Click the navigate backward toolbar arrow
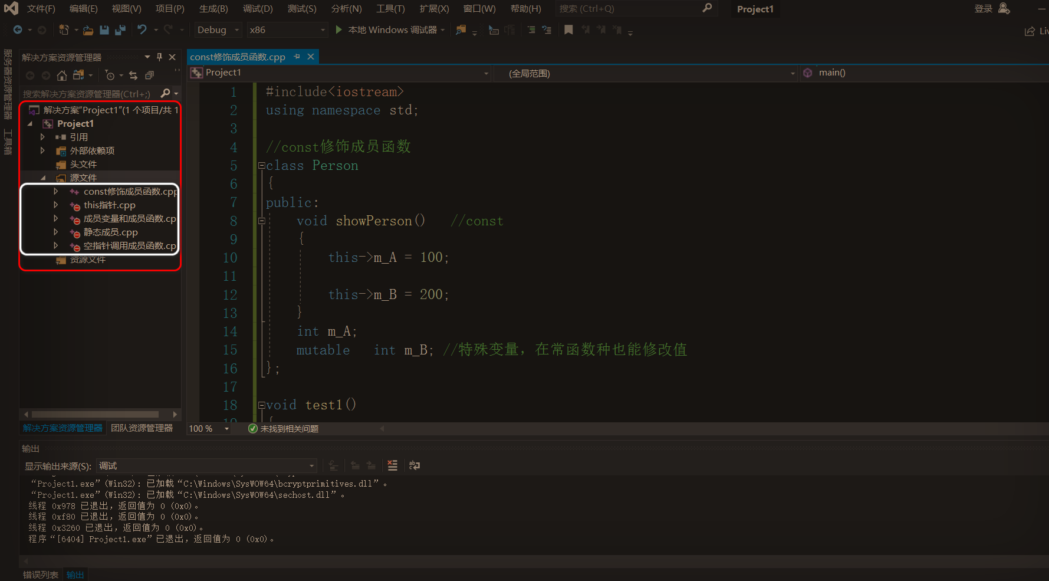 point(18,29)
